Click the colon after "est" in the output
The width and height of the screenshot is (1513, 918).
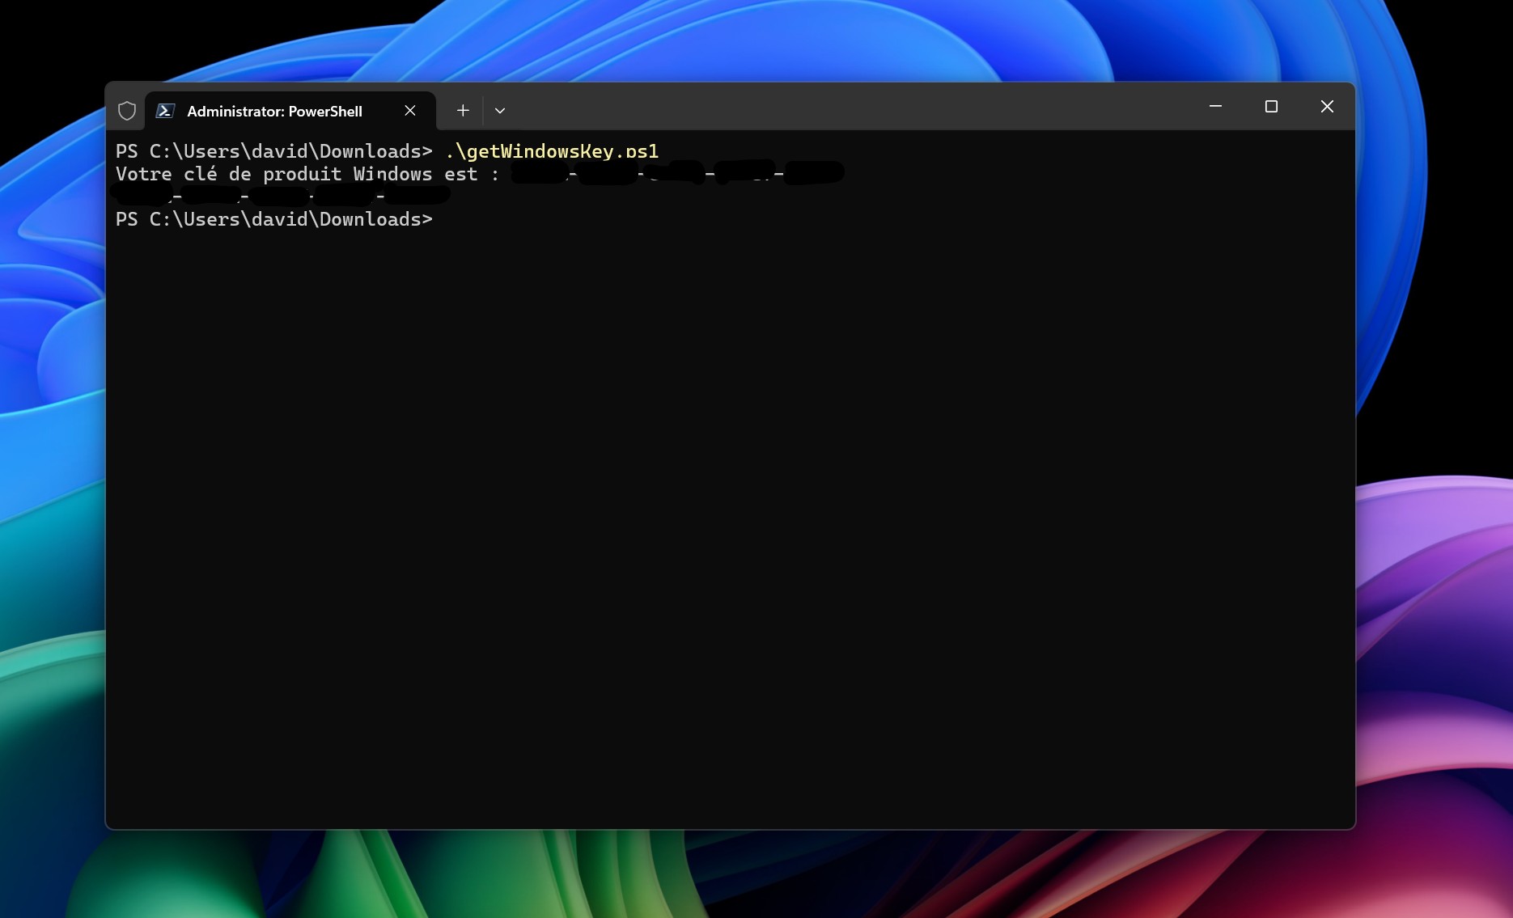[x=495, y=175]
